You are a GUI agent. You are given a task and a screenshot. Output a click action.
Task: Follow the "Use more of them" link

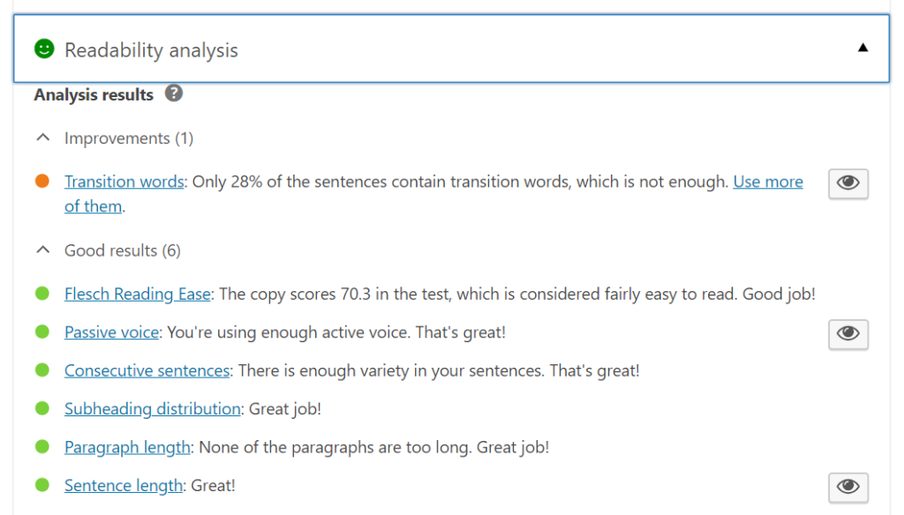[x=767, y=182]
